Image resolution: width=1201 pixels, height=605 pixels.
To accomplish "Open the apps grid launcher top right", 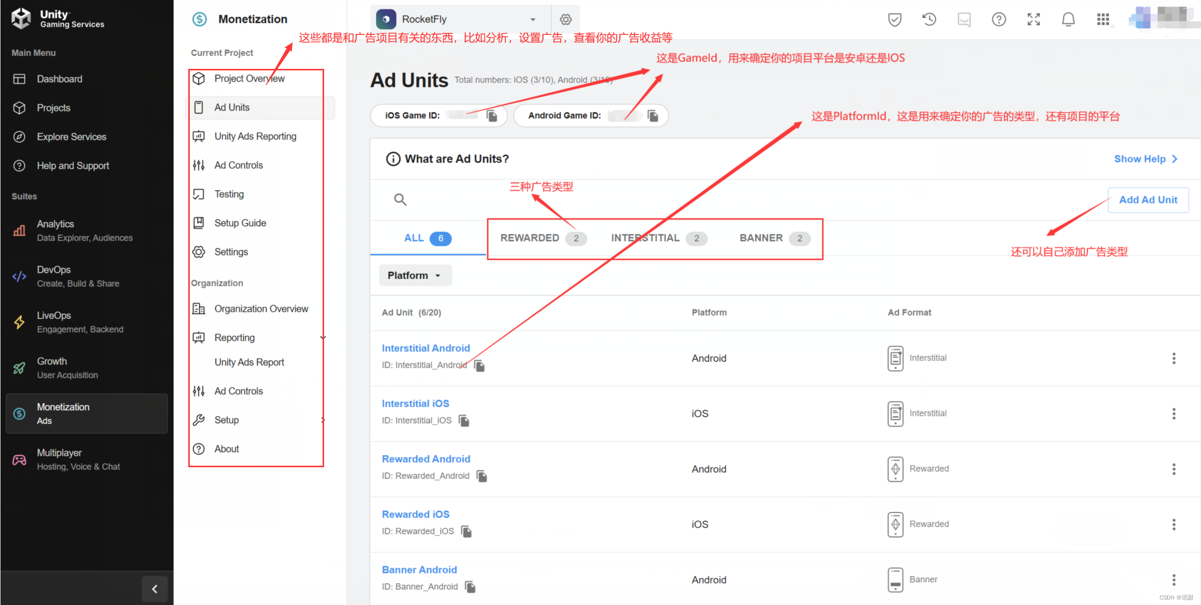I will [1103, 19].
